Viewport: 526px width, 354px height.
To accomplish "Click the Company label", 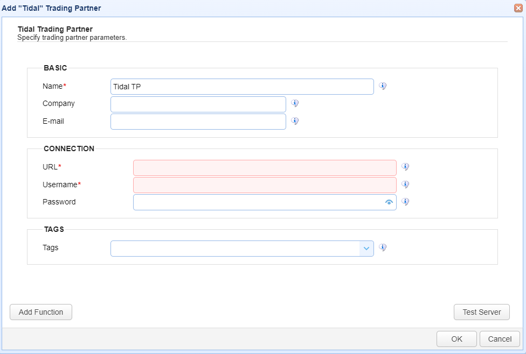I will click(x=59, y=103).
